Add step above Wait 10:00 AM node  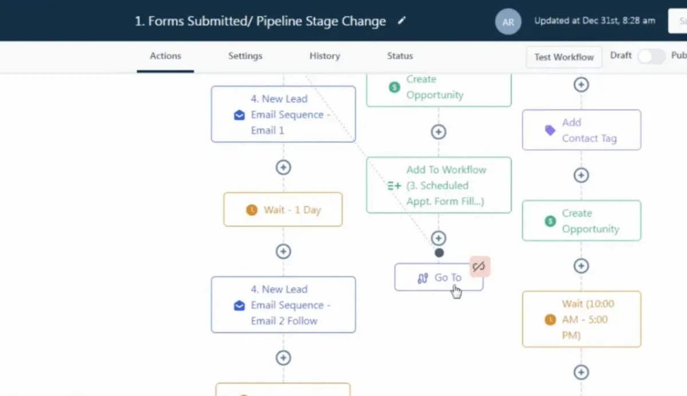(x=581, y=266)
